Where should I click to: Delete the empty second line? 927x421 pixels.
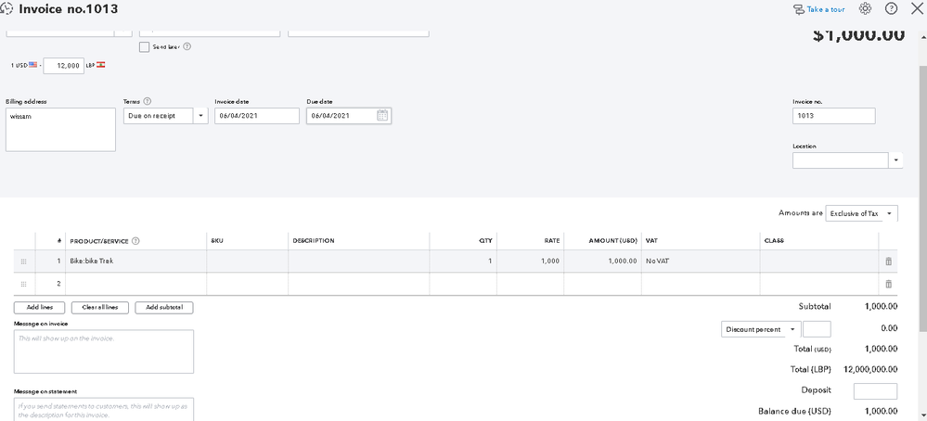pyautogui.click(x=888, y=284)
